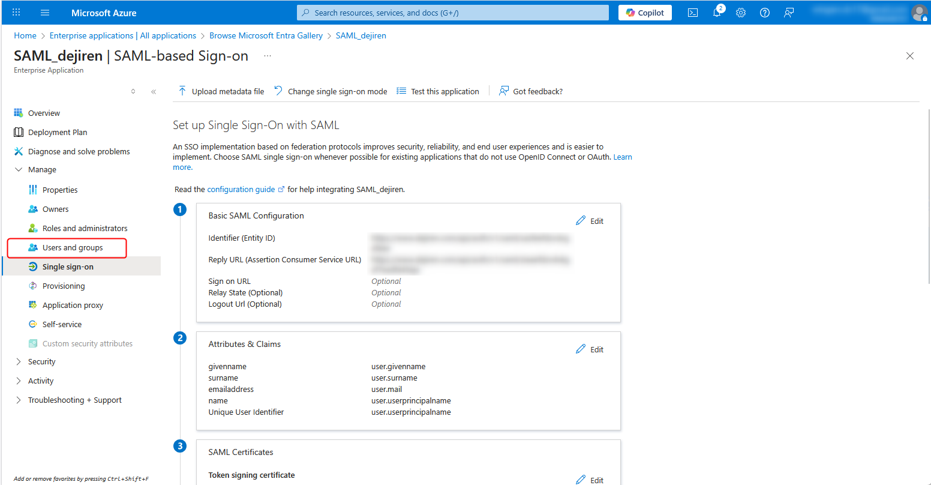Toggle the sidebar expand-all up/down arrows
The image size is (931, 485).
point(133,92)
